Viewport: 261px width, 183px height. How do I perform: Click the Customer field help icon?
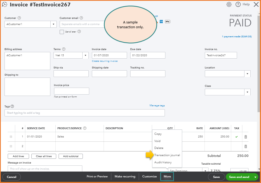pyautogui.click(x=19, y=18)
